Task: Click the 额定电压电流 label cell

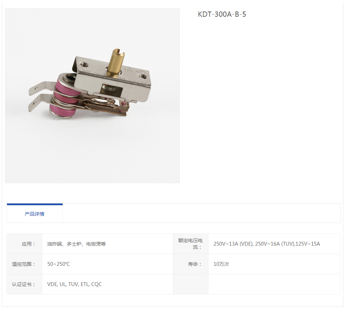Action: pos(191,244)
